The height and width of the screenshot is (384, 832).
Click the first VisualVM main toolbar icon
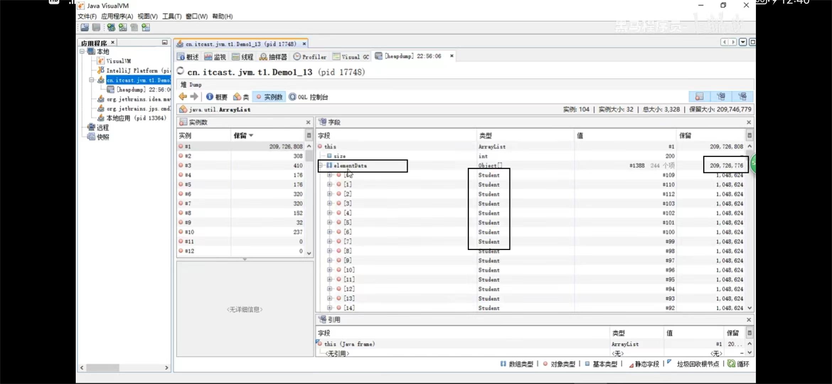(x=85, y=27)
